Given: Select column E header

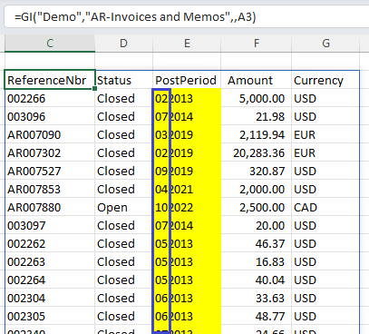Looking at the screenshot, I should pos(187,44).
